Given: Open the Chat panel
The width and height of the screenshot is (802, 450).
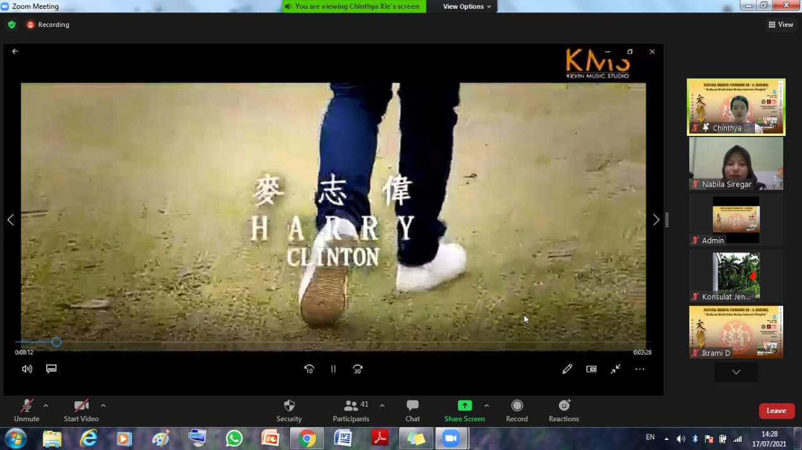Looking at the screenshot, I should [412, 411].
